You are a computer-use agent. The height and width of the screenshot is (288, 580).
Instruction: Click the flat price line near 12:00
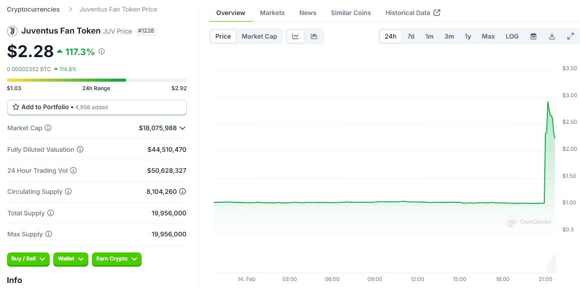[x=417, y=202]
